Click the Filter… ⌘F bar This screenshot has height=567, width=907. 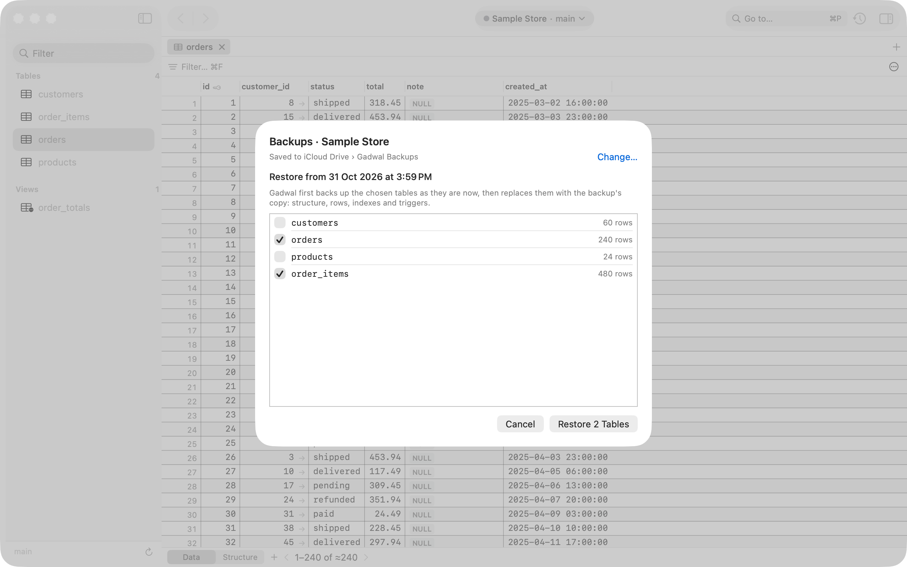[x=202, y=67]
